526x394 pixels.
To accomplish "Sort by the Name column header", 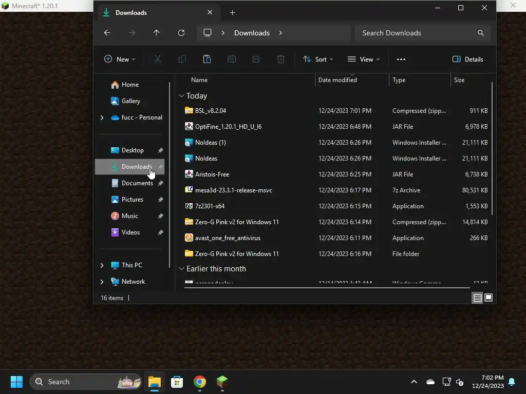I will click(199, 80).
